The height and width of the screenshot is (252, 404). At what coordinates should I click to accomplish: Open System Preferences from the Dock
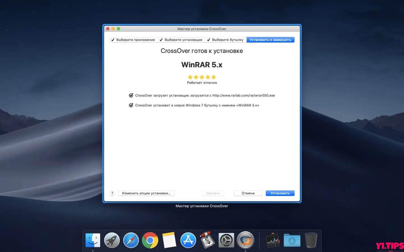226,240
